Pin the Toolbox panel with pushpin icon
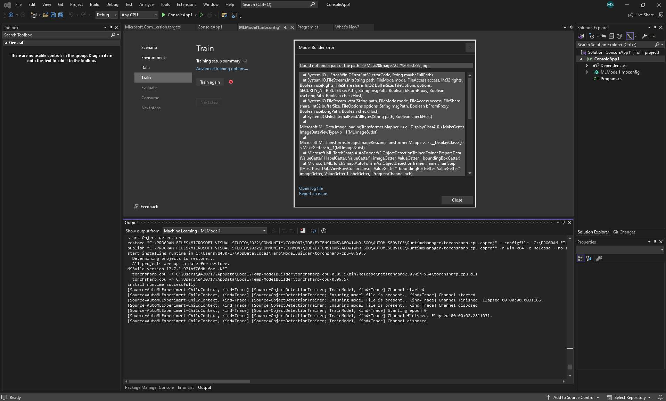666x401 pixels. [110, 27]
